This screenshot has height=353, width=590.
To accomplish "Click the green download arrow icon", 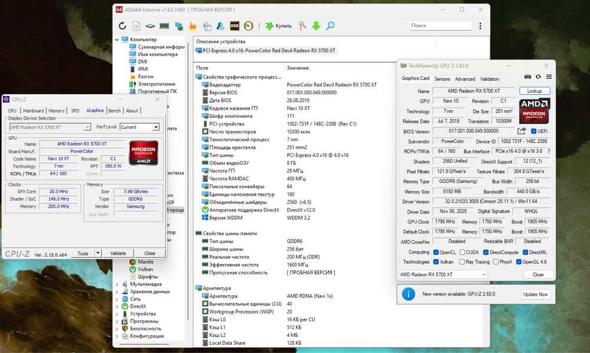I will tap(316, 26).
